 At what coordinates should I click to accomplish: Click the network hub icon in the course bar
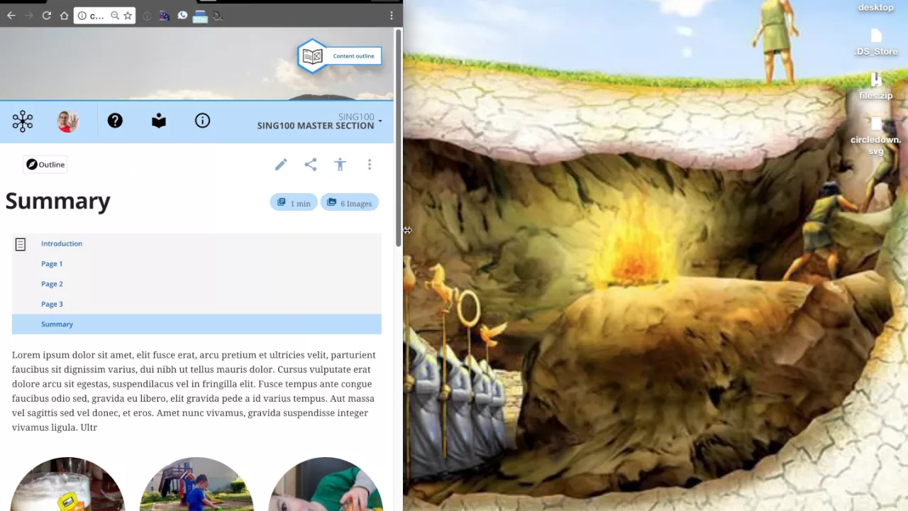coord(23,121)
